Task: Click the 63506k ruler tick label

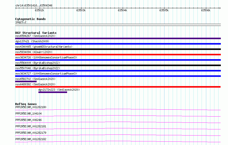Action: [x=206, y=10]
